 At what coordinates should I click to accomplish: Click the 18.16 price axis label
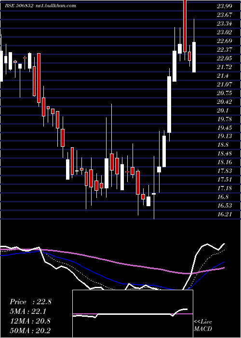coord(225,162)
